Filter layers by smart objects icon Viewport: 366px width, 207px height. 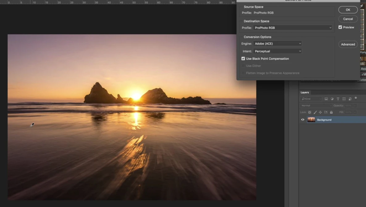[x=350, y=99]
